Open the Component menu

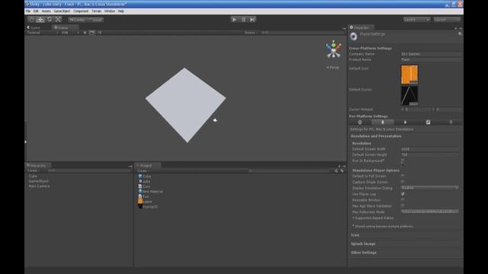pos(81,11)
